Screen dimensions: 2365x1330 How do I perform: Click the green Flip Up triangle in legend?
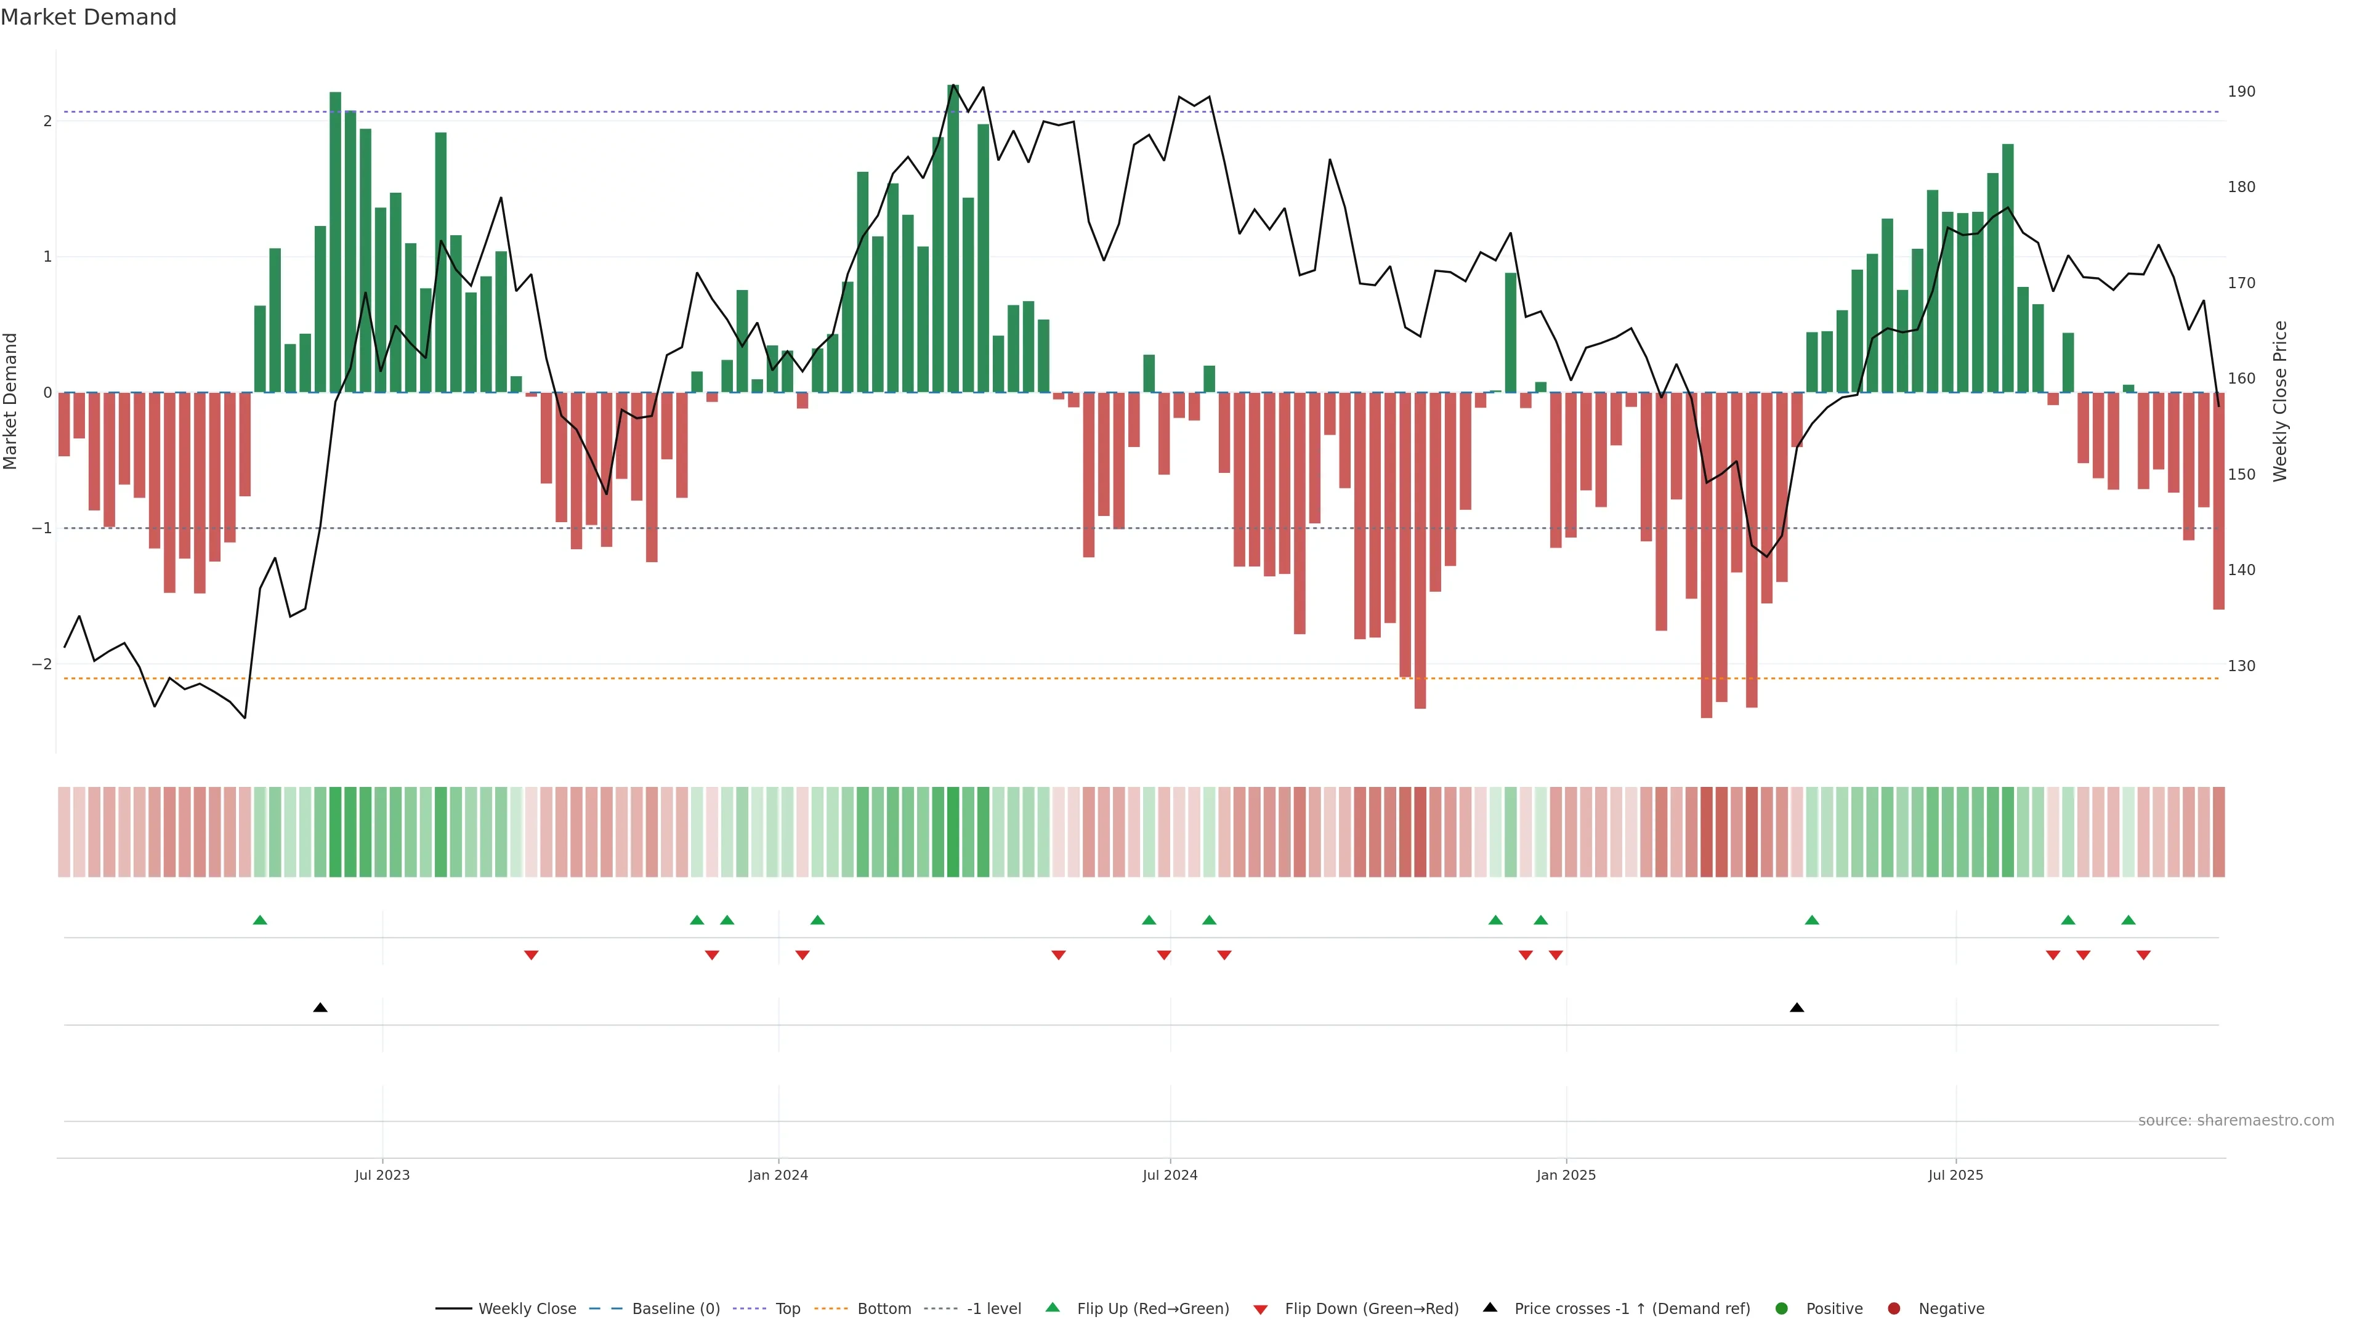click(1052, 1308)
